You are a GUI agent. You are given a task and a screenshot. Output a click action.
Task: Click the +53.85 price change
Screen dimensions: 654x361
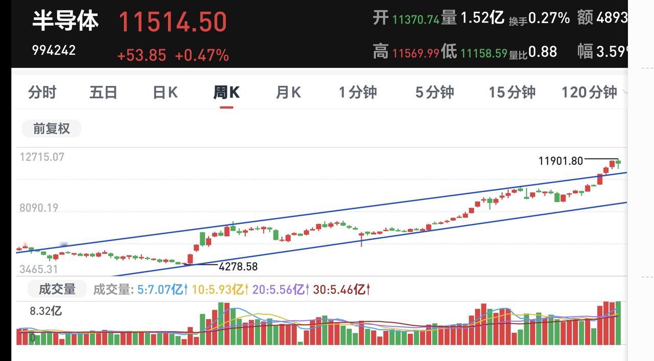pyautogui.click(x=142, y=55)
